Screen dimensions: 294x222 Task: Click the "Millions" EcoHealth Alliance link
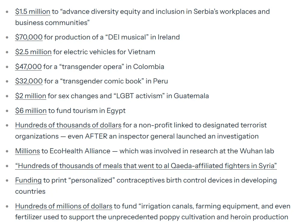(27, 151)
